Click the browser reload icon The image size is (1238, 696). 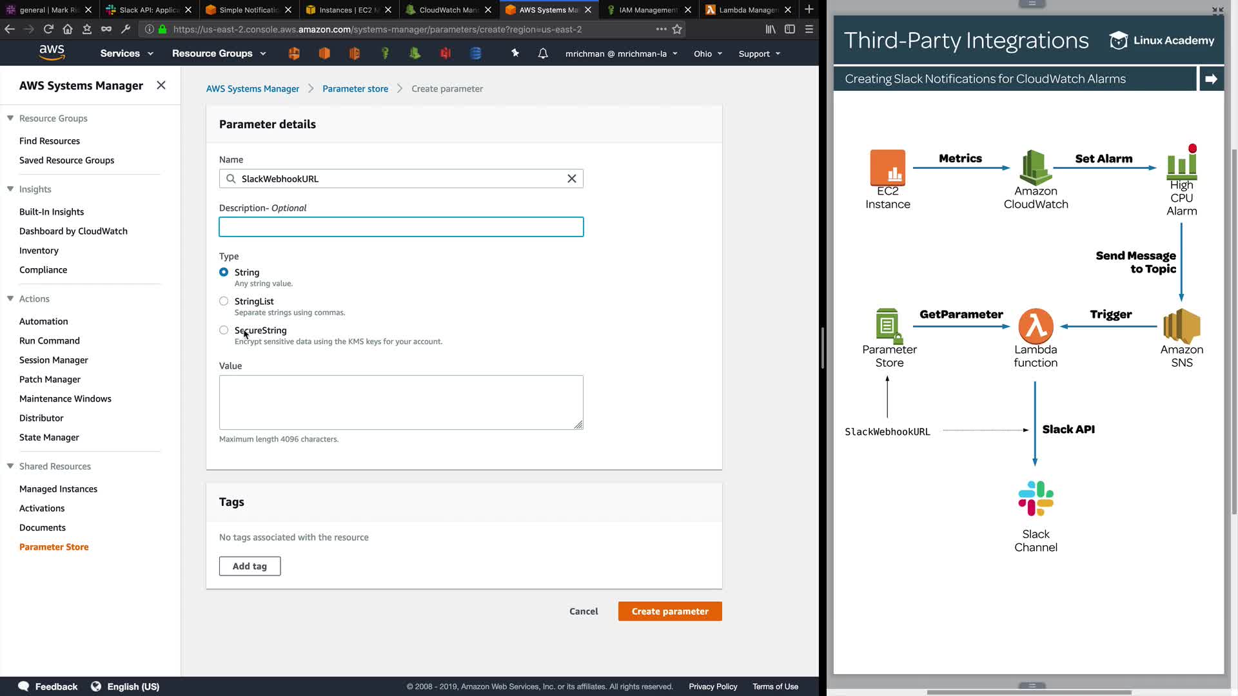click(48, 29)
